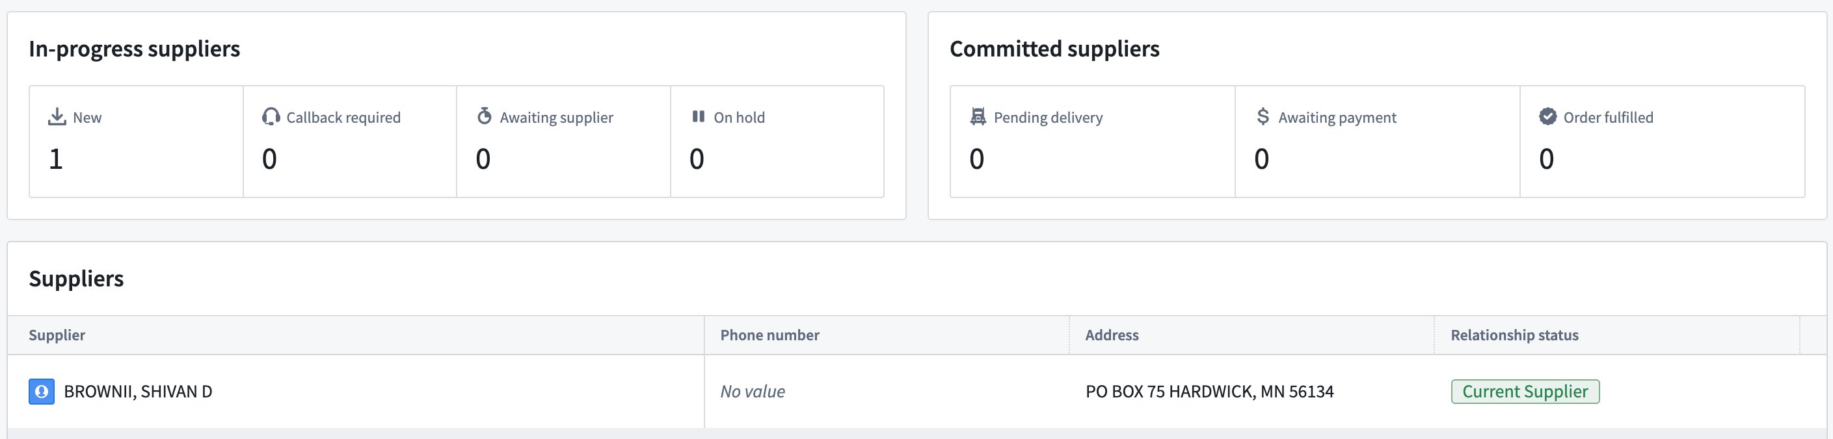Click the Pending delivery truck icon
Screen dimensions: 1833x439
[x=978, y=117]
